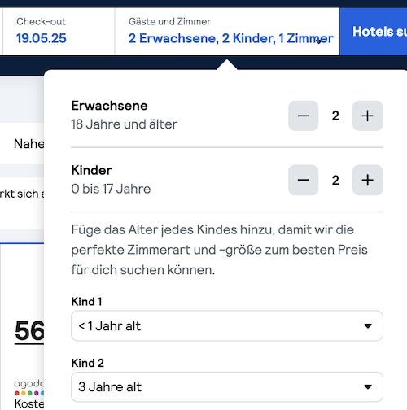
Task: Open the Check-out date 19.05.25
Action: (59, 32)
